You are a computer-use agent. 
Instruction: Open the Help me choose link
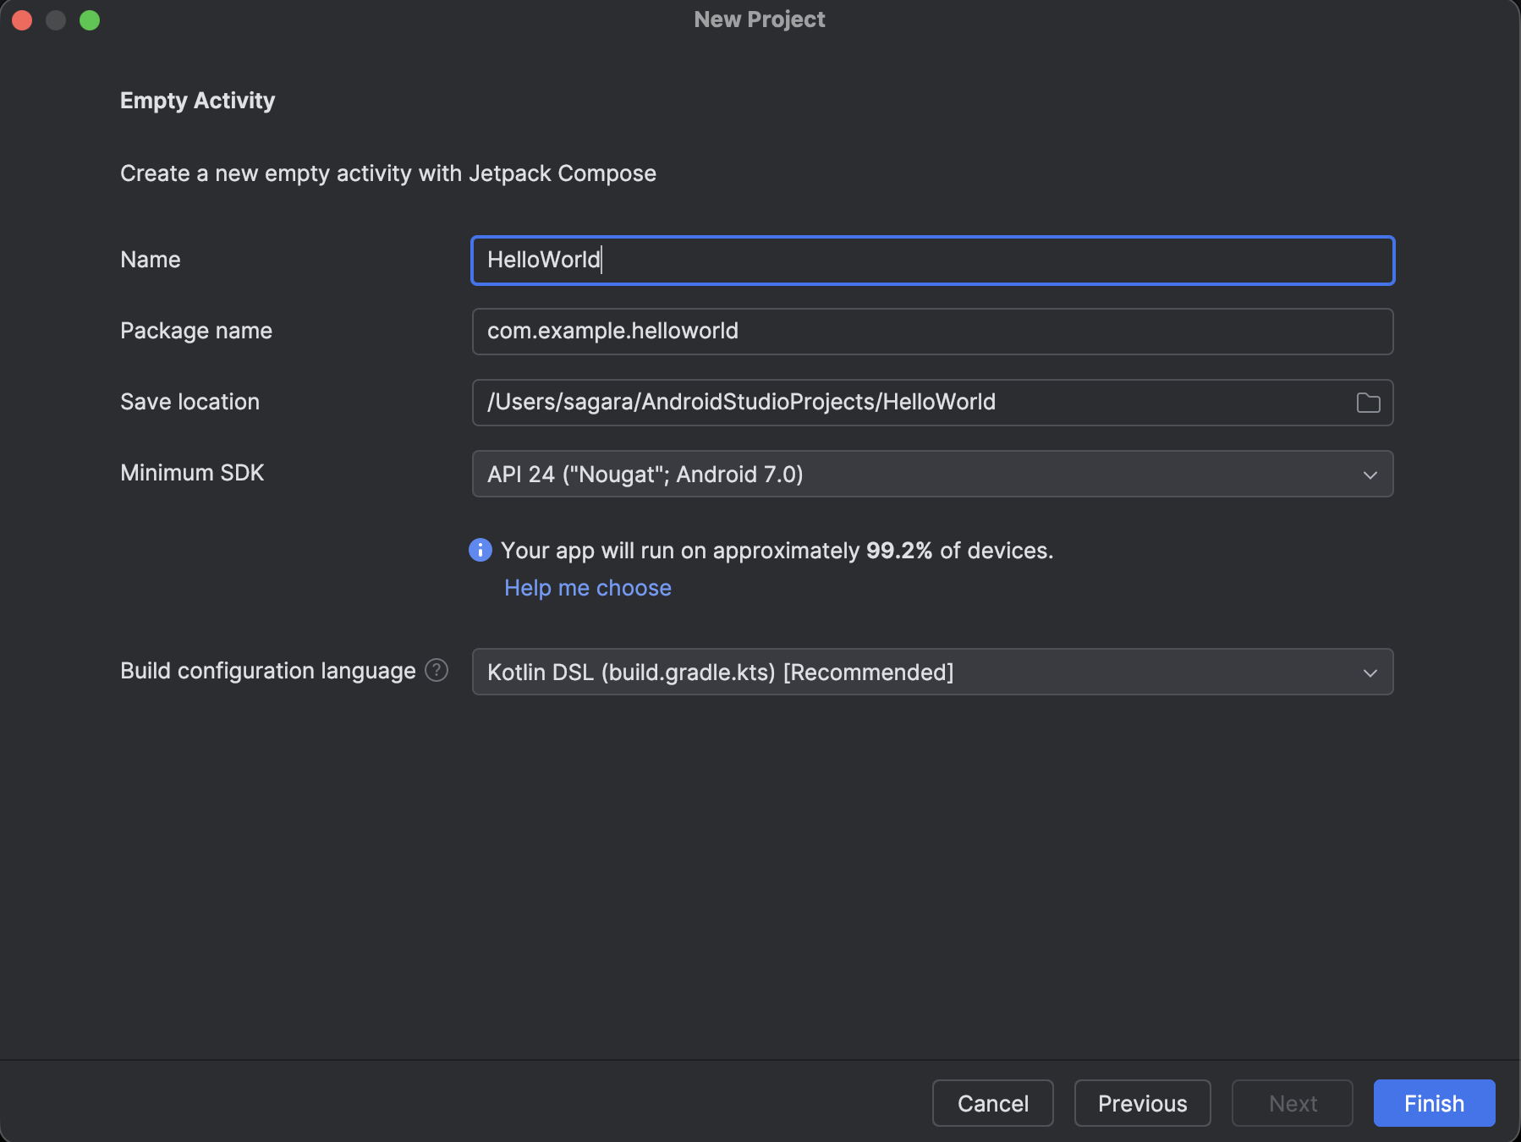pos(587,587)
